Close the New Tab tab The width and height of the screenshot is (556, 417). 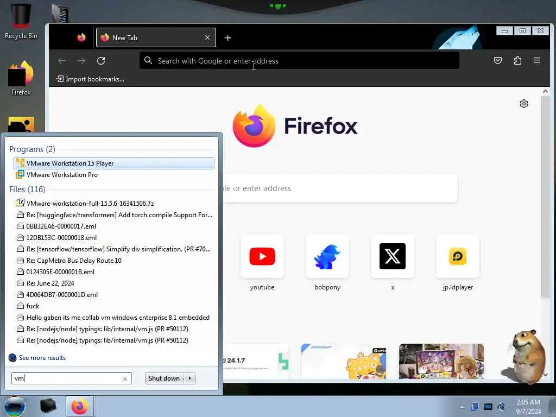207,37
